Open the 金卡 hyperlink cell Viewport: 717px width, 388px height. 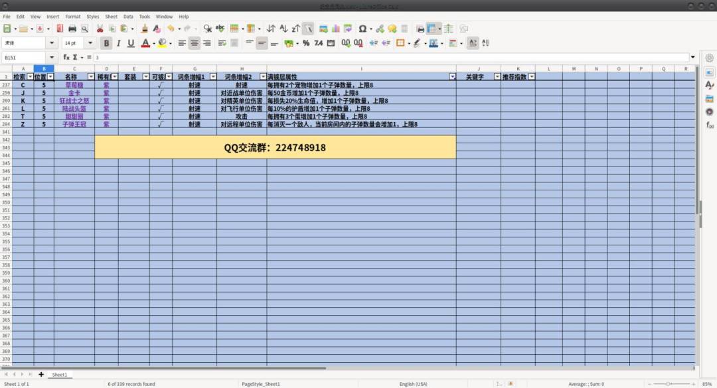[x=74, y=93]
